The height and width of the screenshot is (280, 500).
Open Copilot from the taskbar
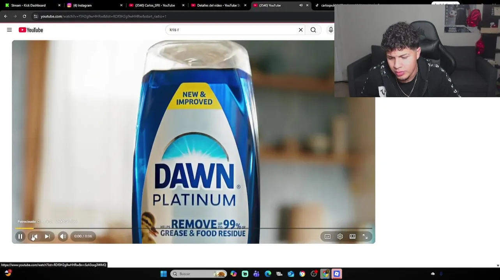(233, 274)
